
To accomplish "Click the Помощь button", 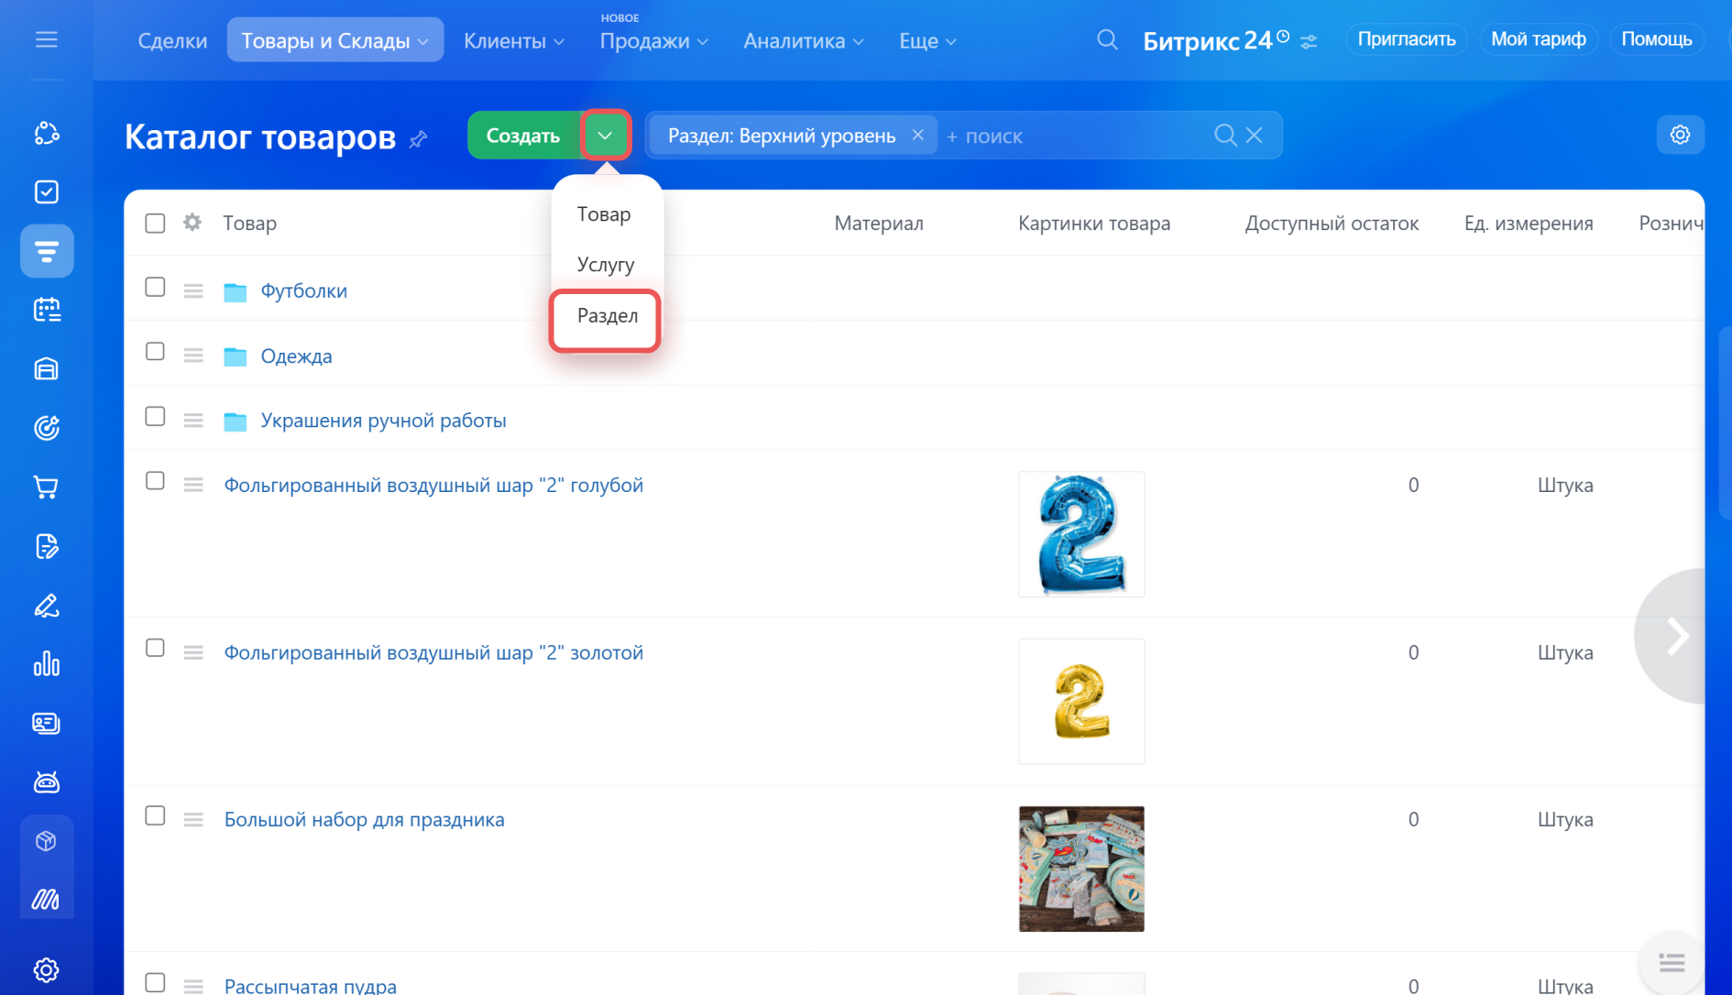I will [1657, 39].
